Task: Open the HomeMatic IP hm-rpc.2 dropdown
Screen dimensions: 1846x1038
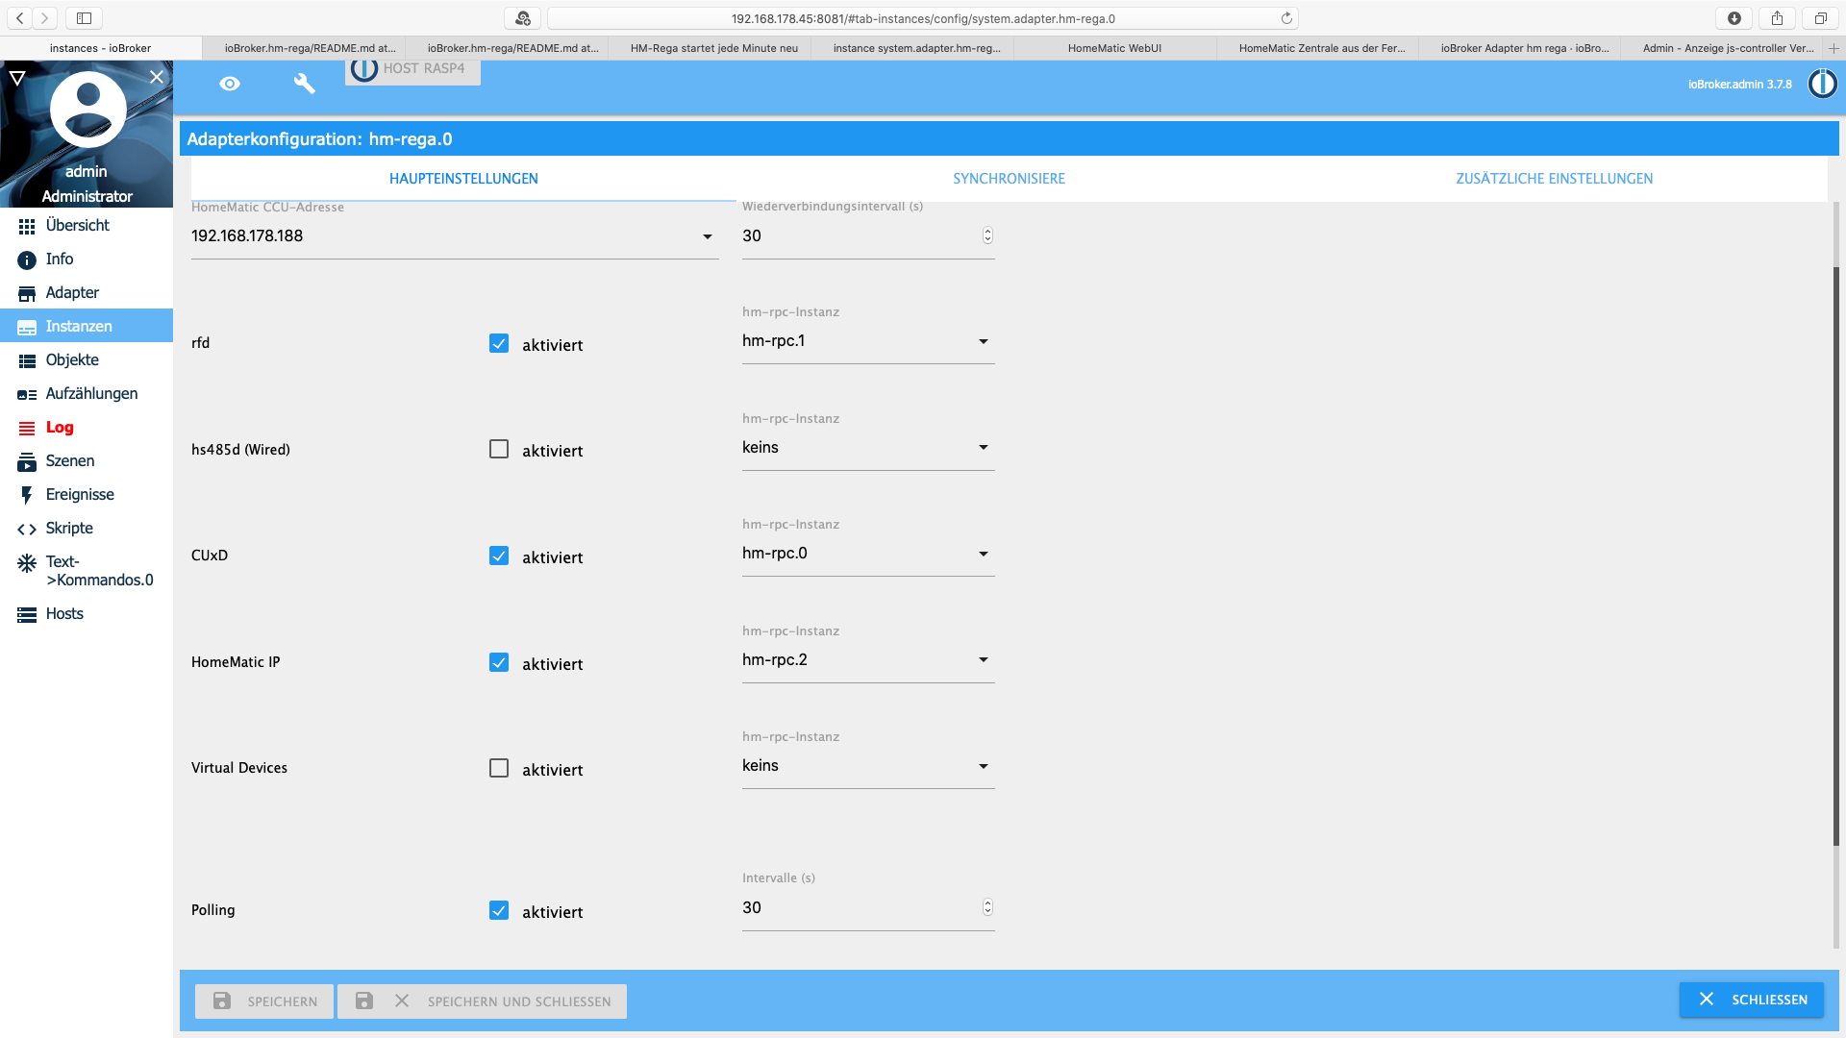Action: tap(868, 660)
